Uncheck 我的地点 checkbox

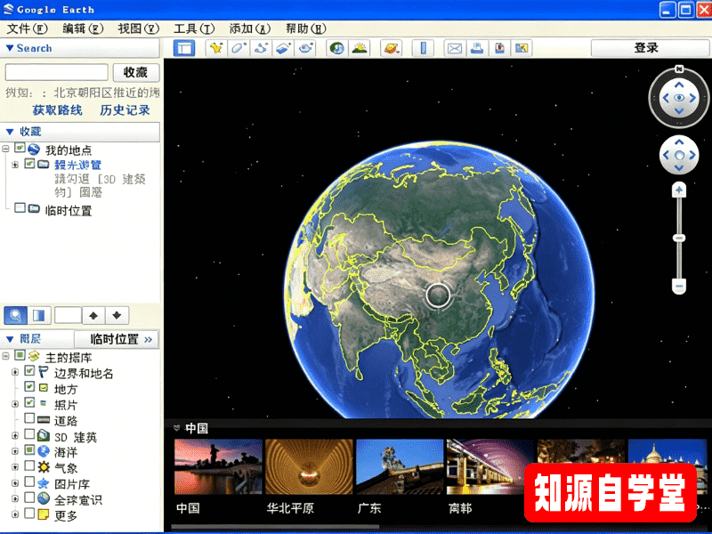20,147
